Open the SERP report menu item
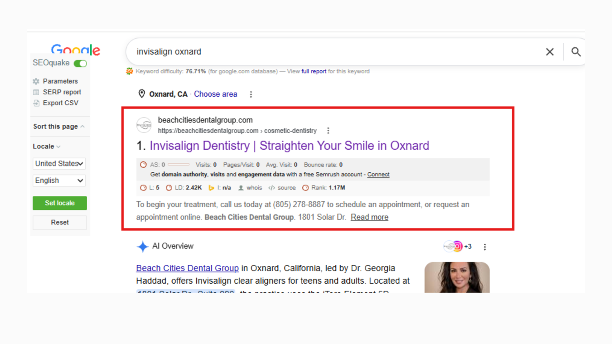Viewport: 612px width, 344px height. click(62, 92)
